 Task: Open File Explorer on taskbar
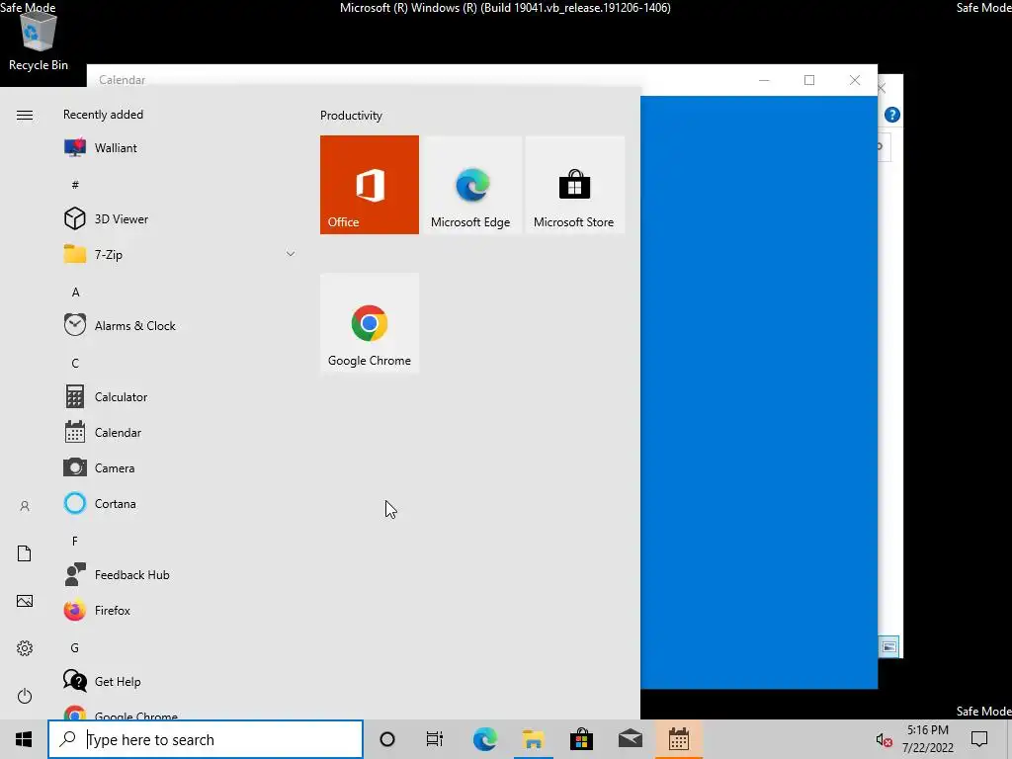[x=533, y=739]
